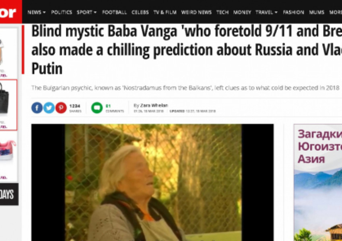Expand the Travel dropdown menu
342x241 pixels.
pos(266,12)
